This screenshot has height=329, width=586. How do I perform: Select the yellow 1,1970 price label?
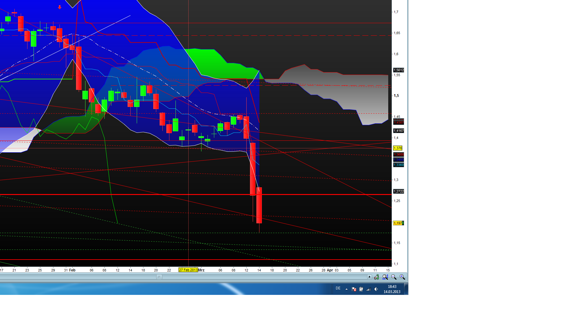tap(398, 223)
